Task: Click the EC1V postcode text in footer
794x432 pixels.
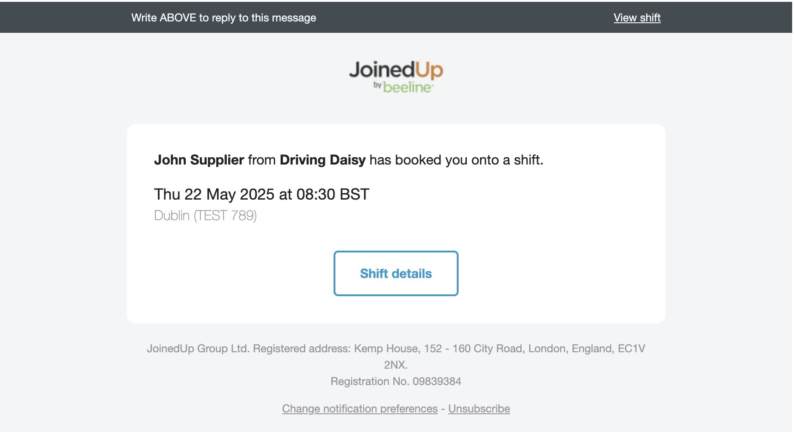Action: click(x=631, y=349)
